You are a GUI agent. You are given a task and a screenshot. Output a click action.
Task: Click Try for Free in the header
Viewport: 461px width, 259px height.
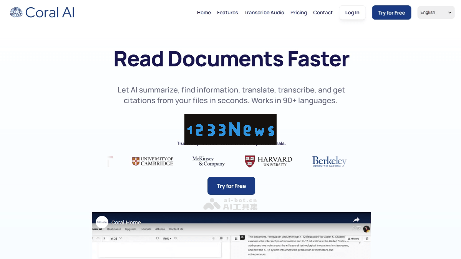click(391, 13)
